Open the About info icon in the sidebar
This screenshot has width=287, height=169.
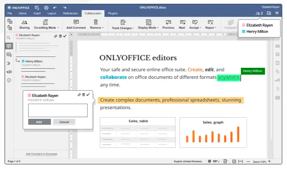tap(9, 80)
